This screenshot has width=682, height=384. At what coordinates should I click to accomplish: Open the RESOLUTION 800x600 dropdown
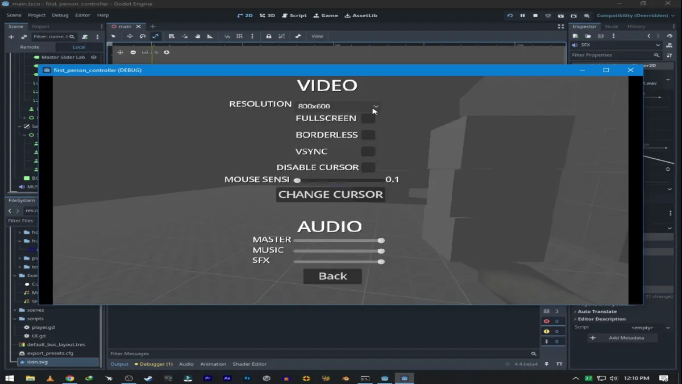(x=338, y=106)
